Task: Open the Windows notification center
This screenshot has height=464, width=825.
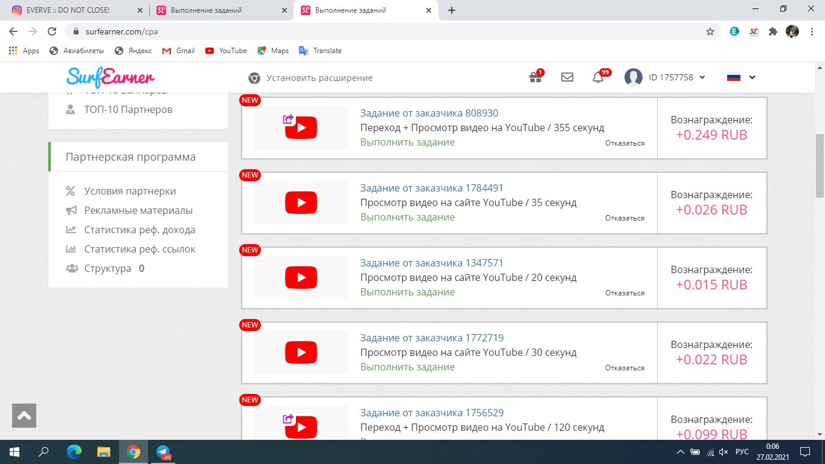Action: pyautogui.click(x=804, y=452)
